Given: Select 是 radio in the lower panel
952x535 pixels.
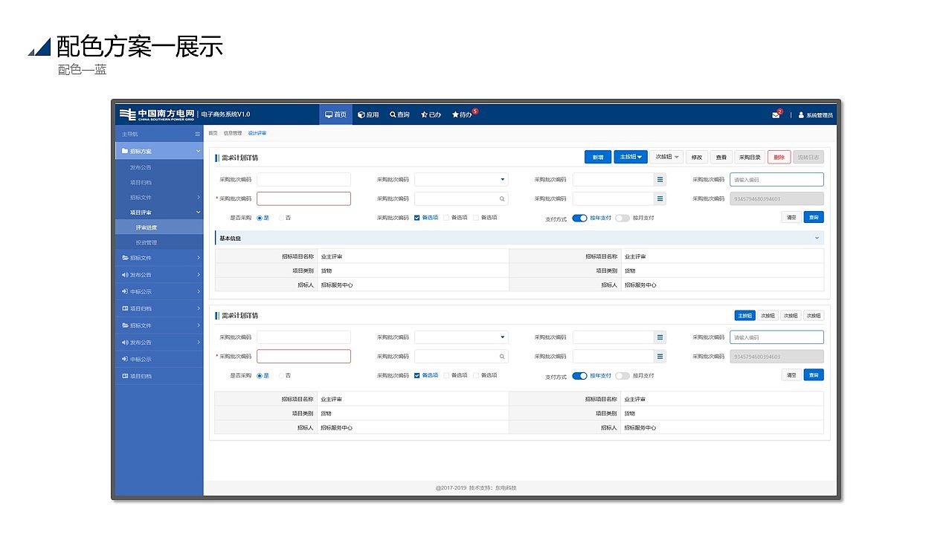Looking at the screenshot, I should [x=260, y=375].
